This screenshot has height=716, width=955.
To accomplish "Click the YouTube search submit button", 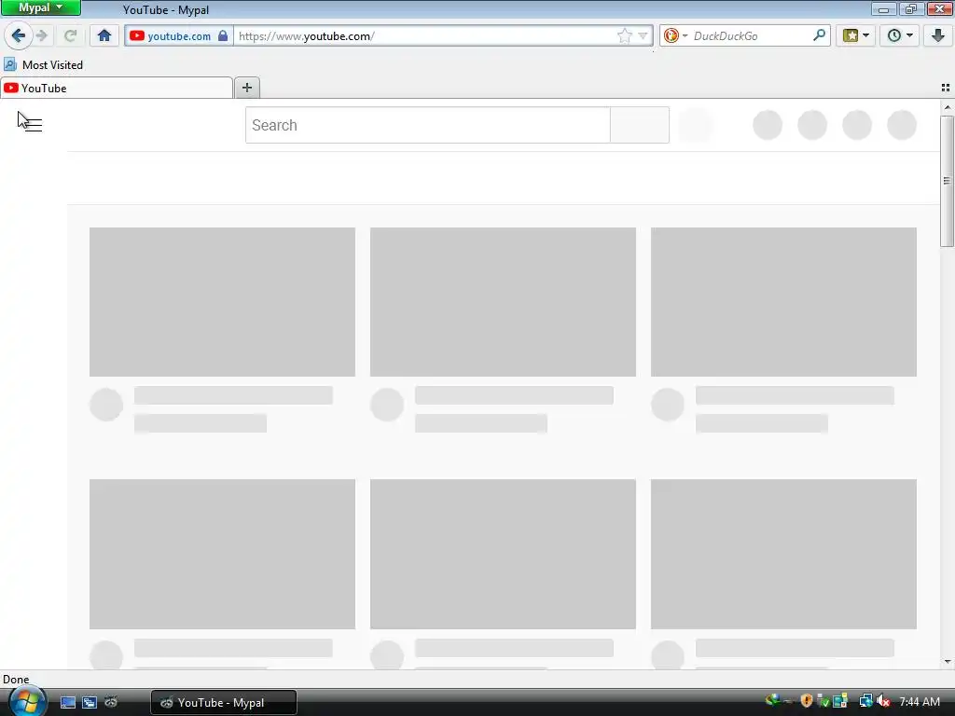I will [640, 126].
